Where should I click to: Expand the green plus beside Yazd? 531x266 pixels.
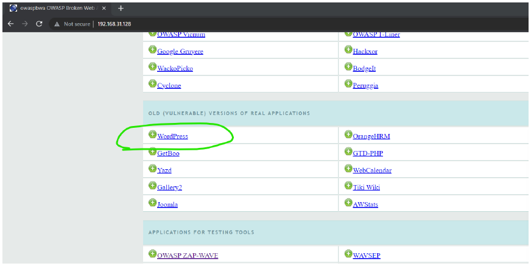152,168
